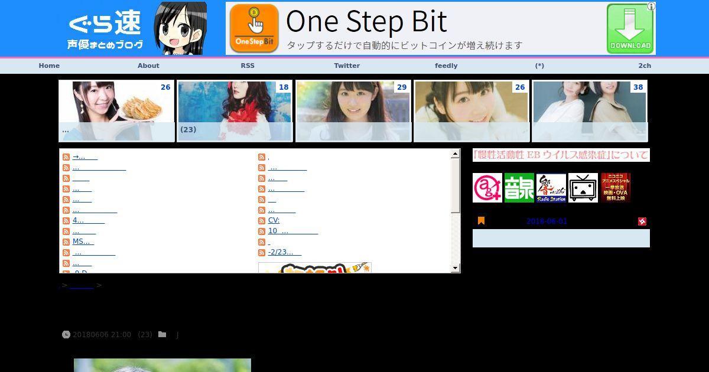Open the green Onsen radio icon
This screenshot has width=709, height=372.
[519, 188]
